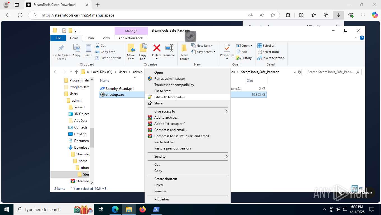The height and width of the screenshot is (215, 381).
Task: Click Select none in ribbon
Action: pos(268,52)
